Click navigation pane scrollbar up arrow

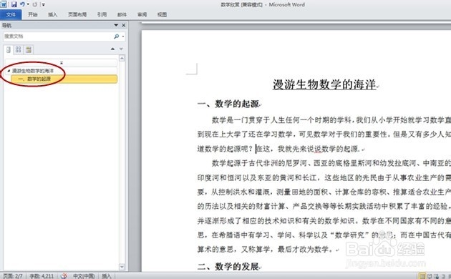point(122,59)
